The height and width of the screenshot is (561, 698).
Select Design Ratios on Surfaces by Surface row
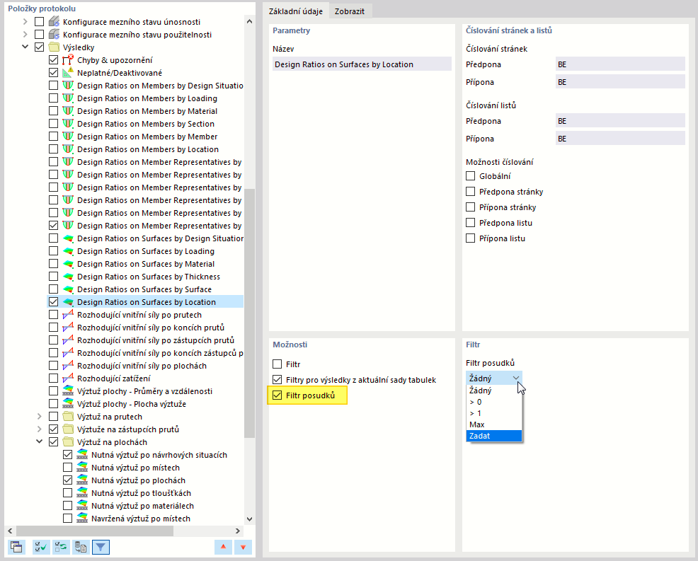144,289
